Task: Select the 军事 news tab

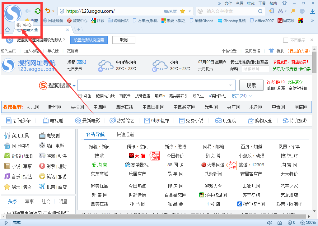Action: 30,201
